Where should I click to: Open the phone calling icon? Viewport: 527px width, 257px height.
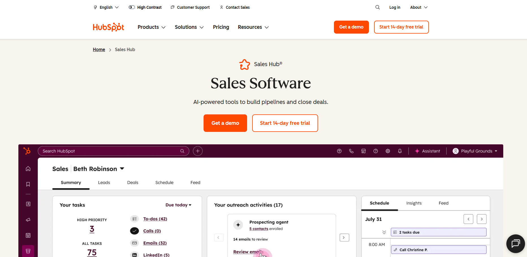[351, 151]
